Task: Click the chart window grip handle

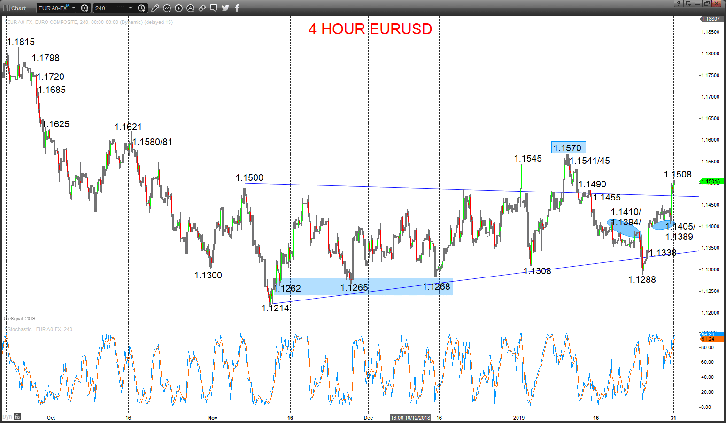Action: click(6, 8)
